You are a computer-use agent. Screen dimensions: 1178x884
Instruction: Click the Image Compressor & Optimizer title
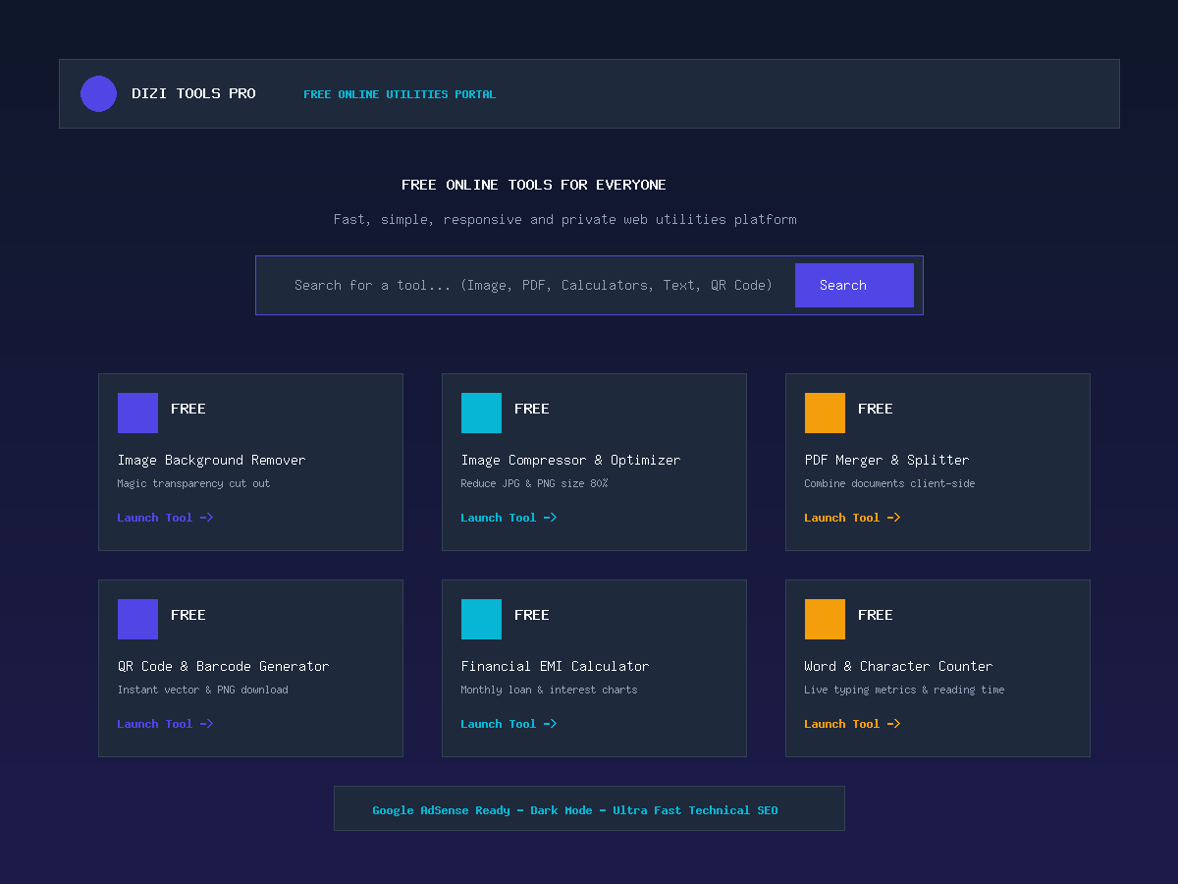click(570, 460)
